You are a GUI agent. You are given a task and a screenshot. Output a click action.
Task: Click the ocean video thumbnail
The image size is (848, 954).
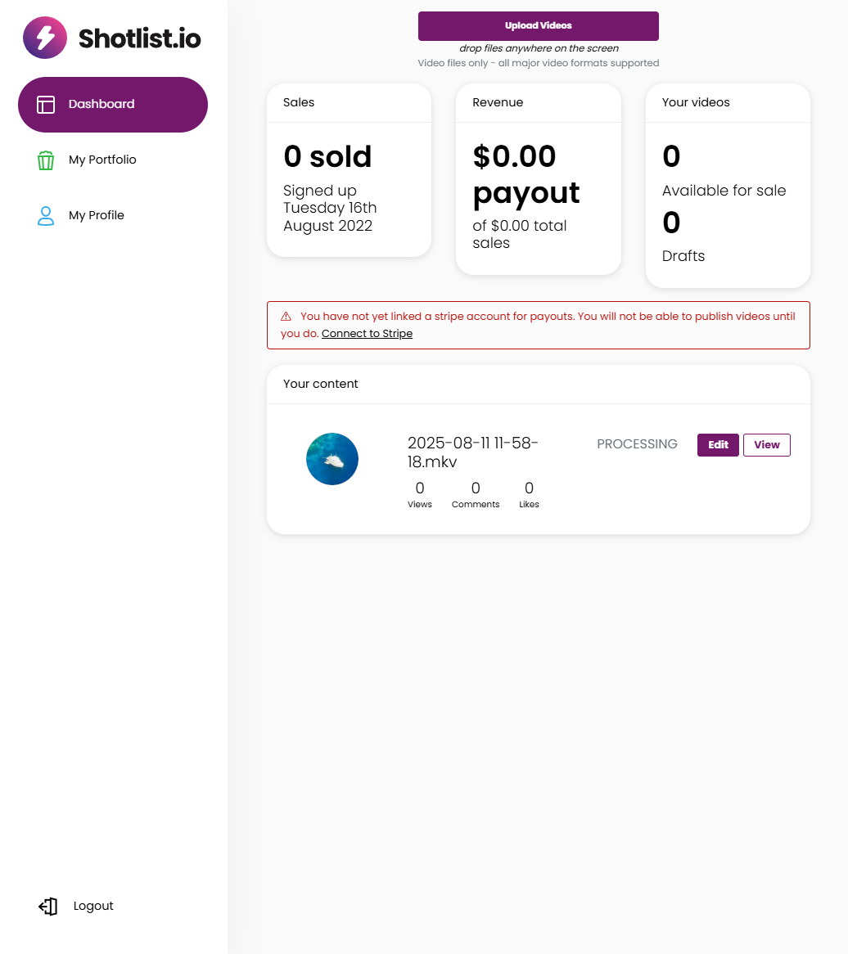click(x=332, y=459)
